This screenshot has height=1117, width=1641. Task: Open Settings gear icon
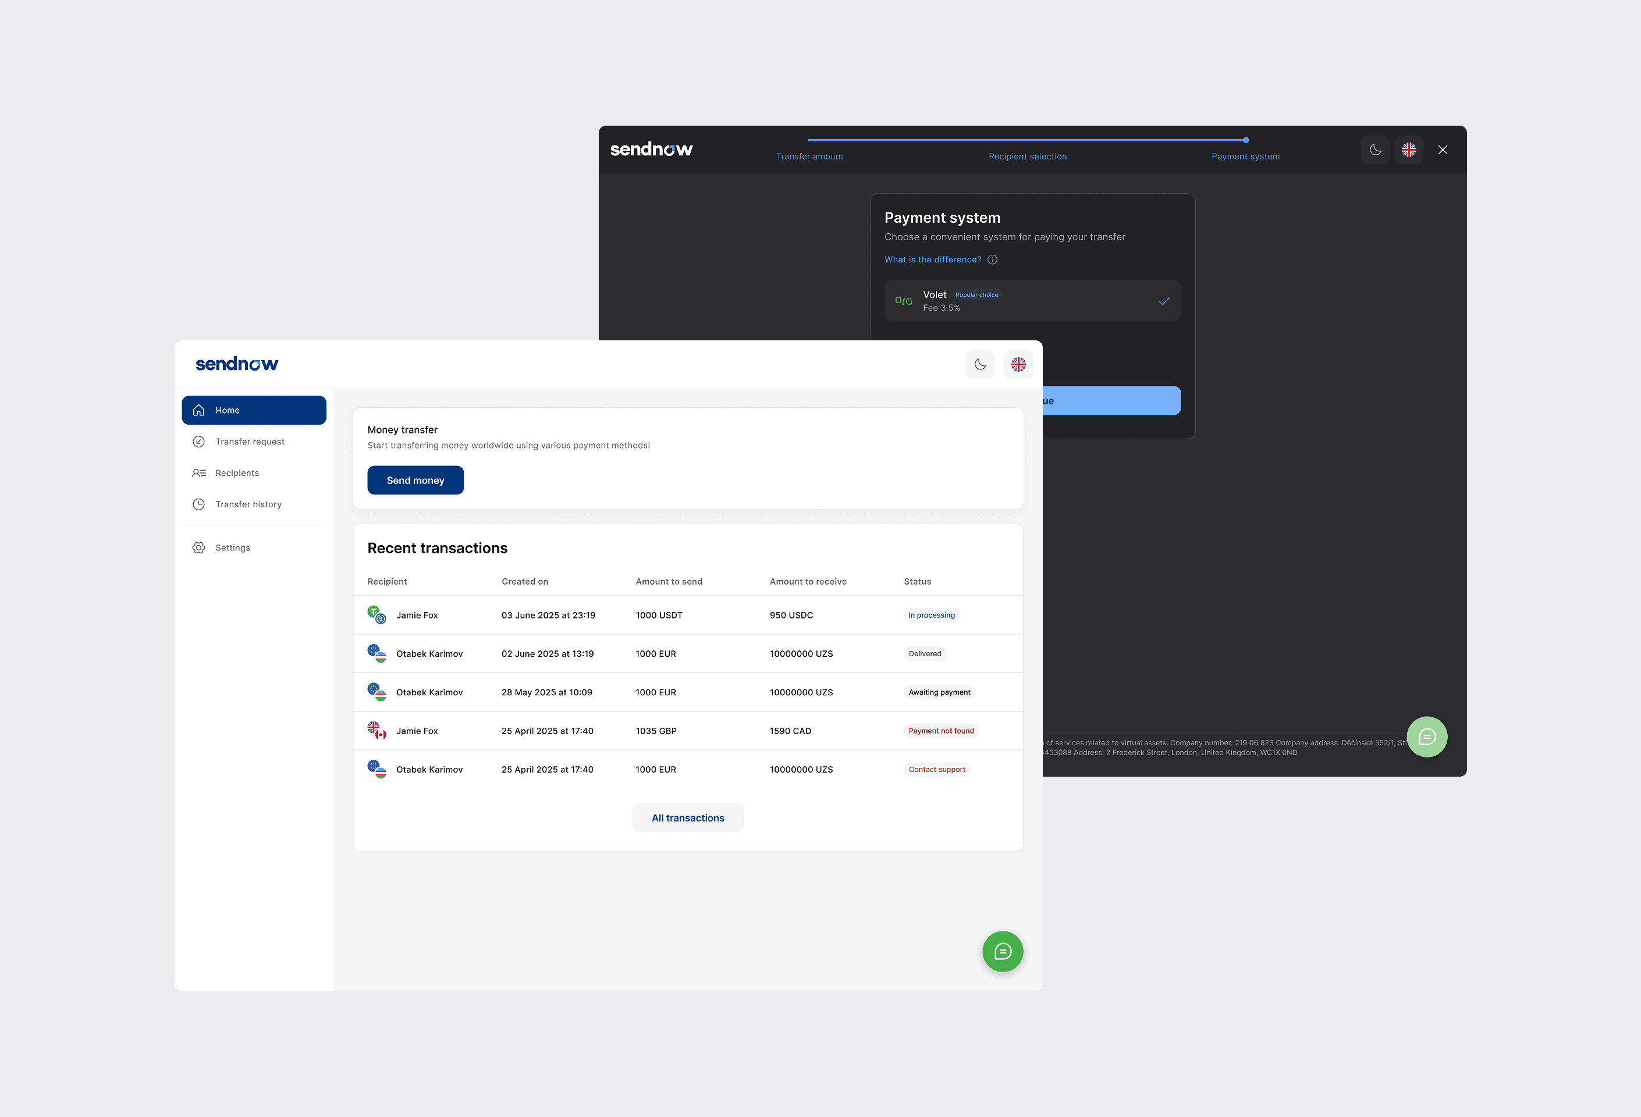click(199, 548)
